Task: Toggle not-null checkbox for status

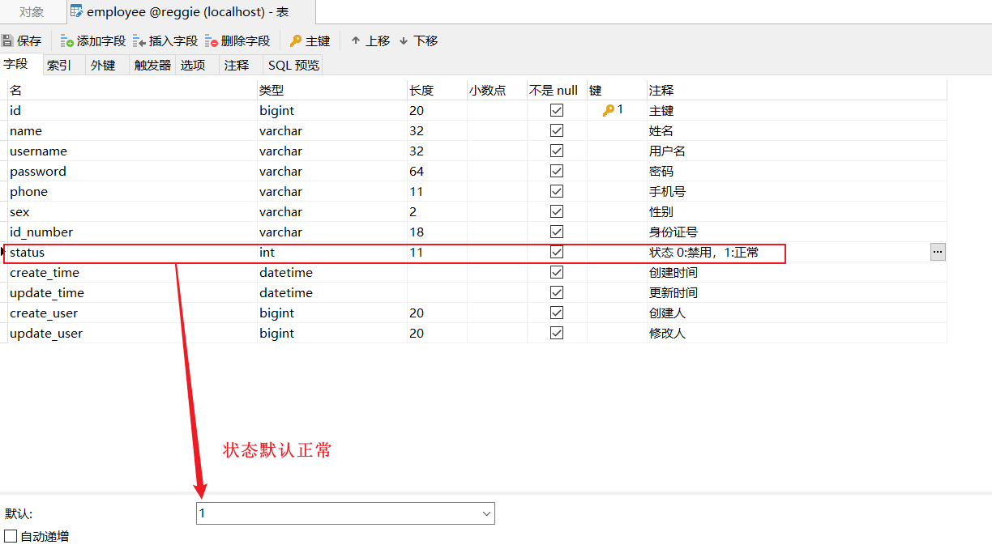Action: tap(557, 252)
